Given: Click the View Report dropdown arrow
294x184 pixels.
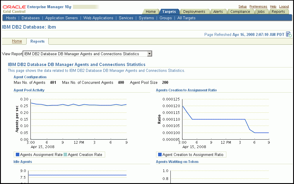Looking at the screenshot, I should click(x=150, y=54).
